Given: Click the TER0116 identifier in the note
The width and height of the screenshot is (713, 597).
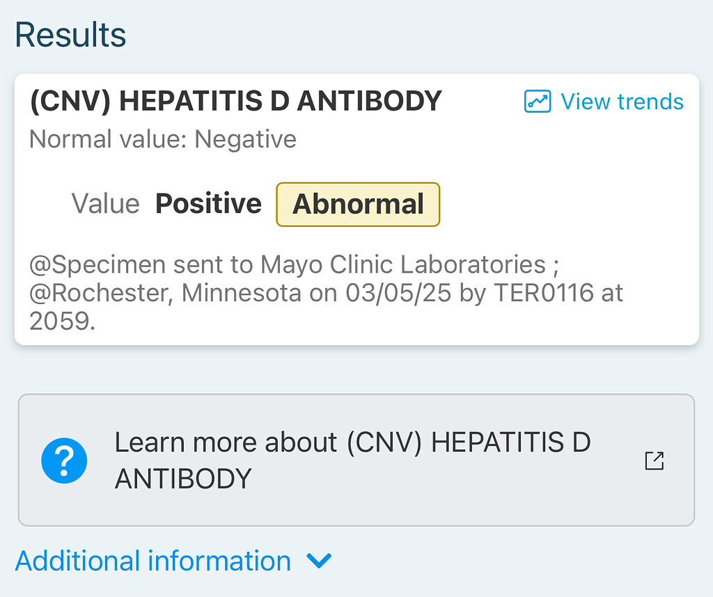Looking at the screenshot, I should (544, 293).
